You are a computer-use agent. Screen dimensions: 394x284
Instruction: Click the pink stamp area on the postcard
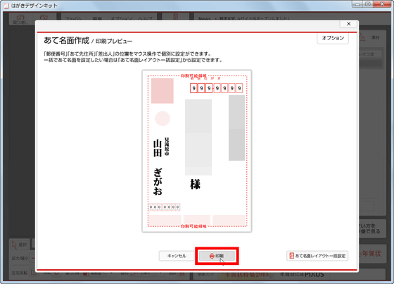click(x=162, y=91)
